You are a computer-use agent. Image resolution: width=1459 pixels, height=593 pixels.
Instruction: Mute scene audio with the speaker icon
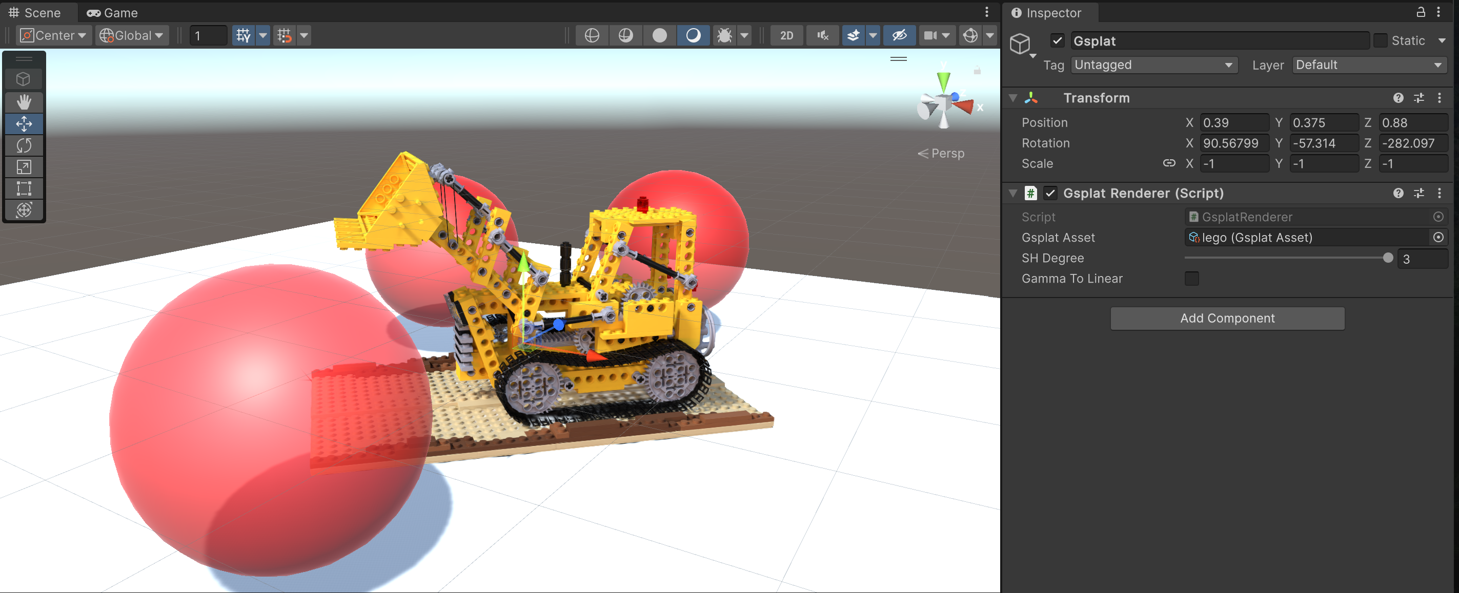(822, 35)
